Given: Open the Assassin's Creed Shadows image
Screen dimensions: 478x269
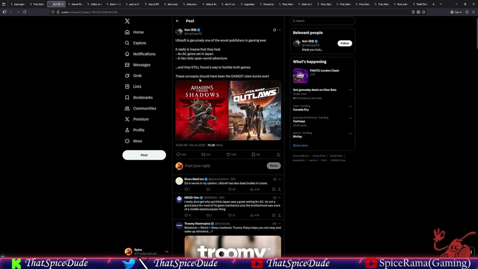Looking at the screenshot, I should (202, 111).
